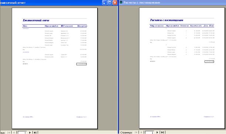Image resolution: width=226 pixels, height=134 pixels.
Task: Maximize the monthly report window
Action: click(110, 3)
